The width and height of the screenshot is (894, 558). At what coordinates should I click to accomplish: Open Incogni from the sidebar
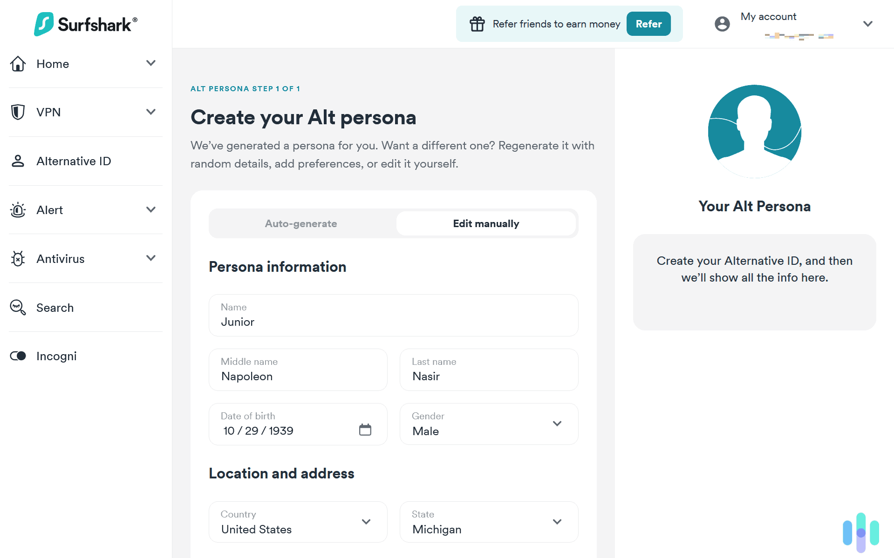[x=18, y=356]
